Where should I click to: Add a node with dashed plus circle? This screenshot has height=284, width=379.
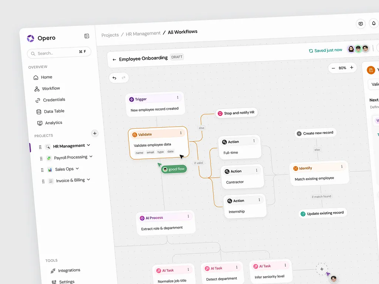[x=322, y=269]
